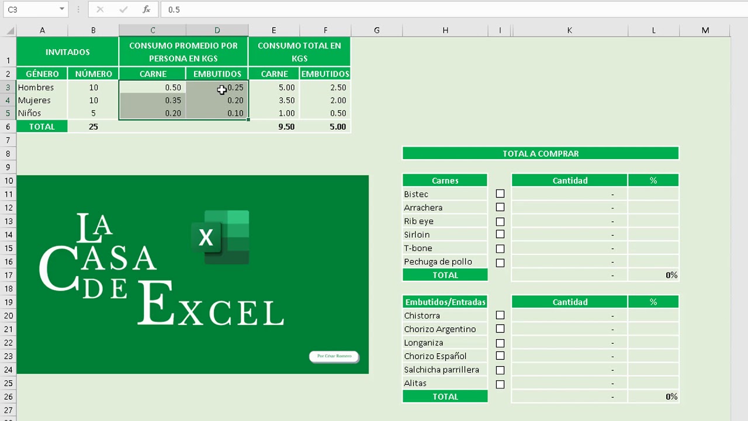This screenshot has height=421, width=748.
Task: Check the Chorizo Argentino checkbox
Action: pos(500,329)
